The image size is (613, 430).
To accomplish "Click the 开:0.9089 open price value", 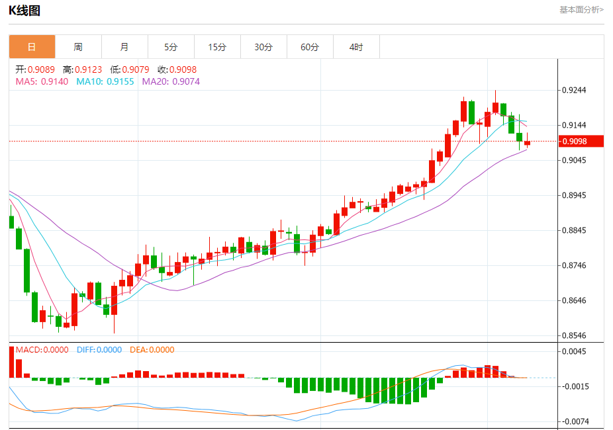I will click(35, 69).
